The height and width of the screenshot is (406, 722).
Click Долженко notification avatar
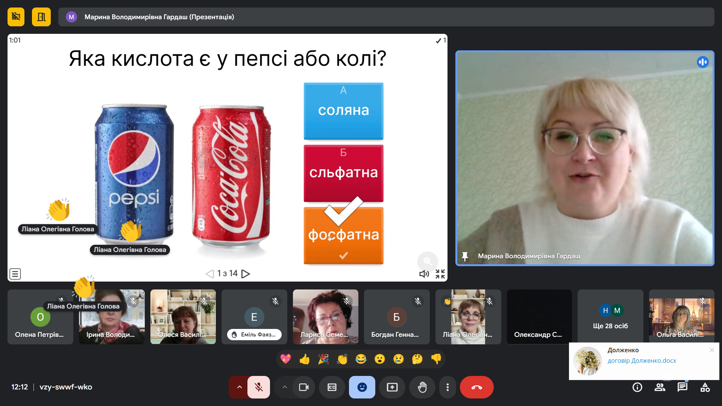[x=587, y=361]
